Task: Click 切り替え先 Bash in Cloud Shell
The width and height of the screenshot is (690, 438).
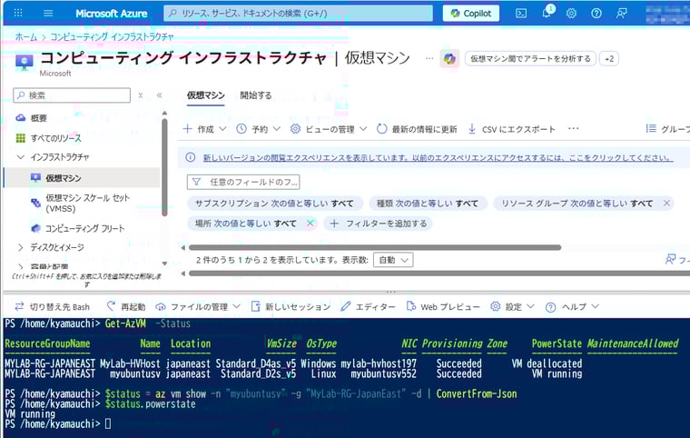Action: click(53, 306)
